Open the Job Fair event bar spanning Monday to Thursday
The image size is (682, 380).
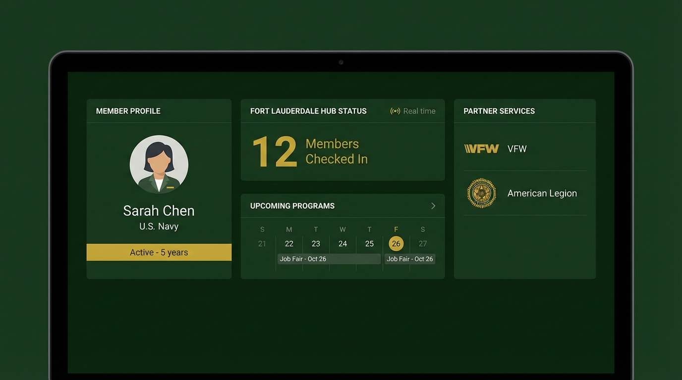click(x=329, y=259)
